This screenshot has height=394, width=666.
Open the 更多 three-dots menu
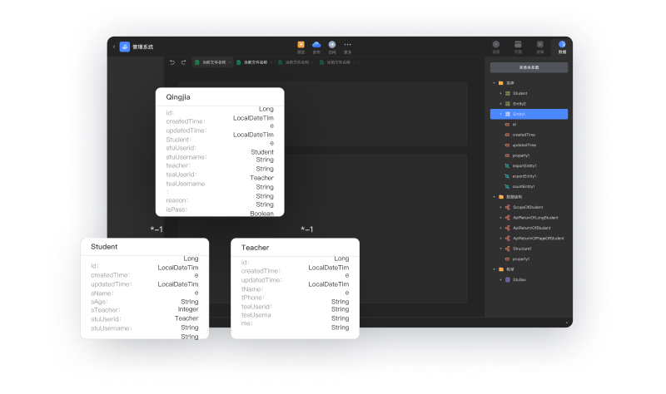[x=347, y=45]
